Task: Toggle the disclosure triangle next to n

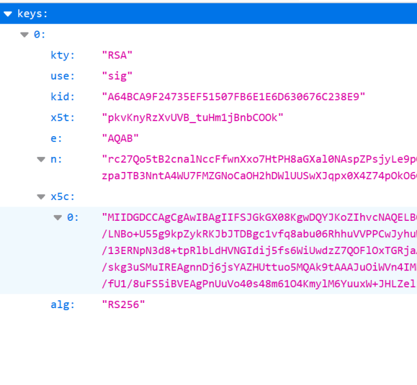Action: 42,160
